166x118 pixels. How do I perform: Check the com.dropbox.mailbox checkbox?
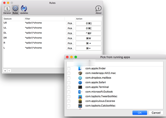69,78
